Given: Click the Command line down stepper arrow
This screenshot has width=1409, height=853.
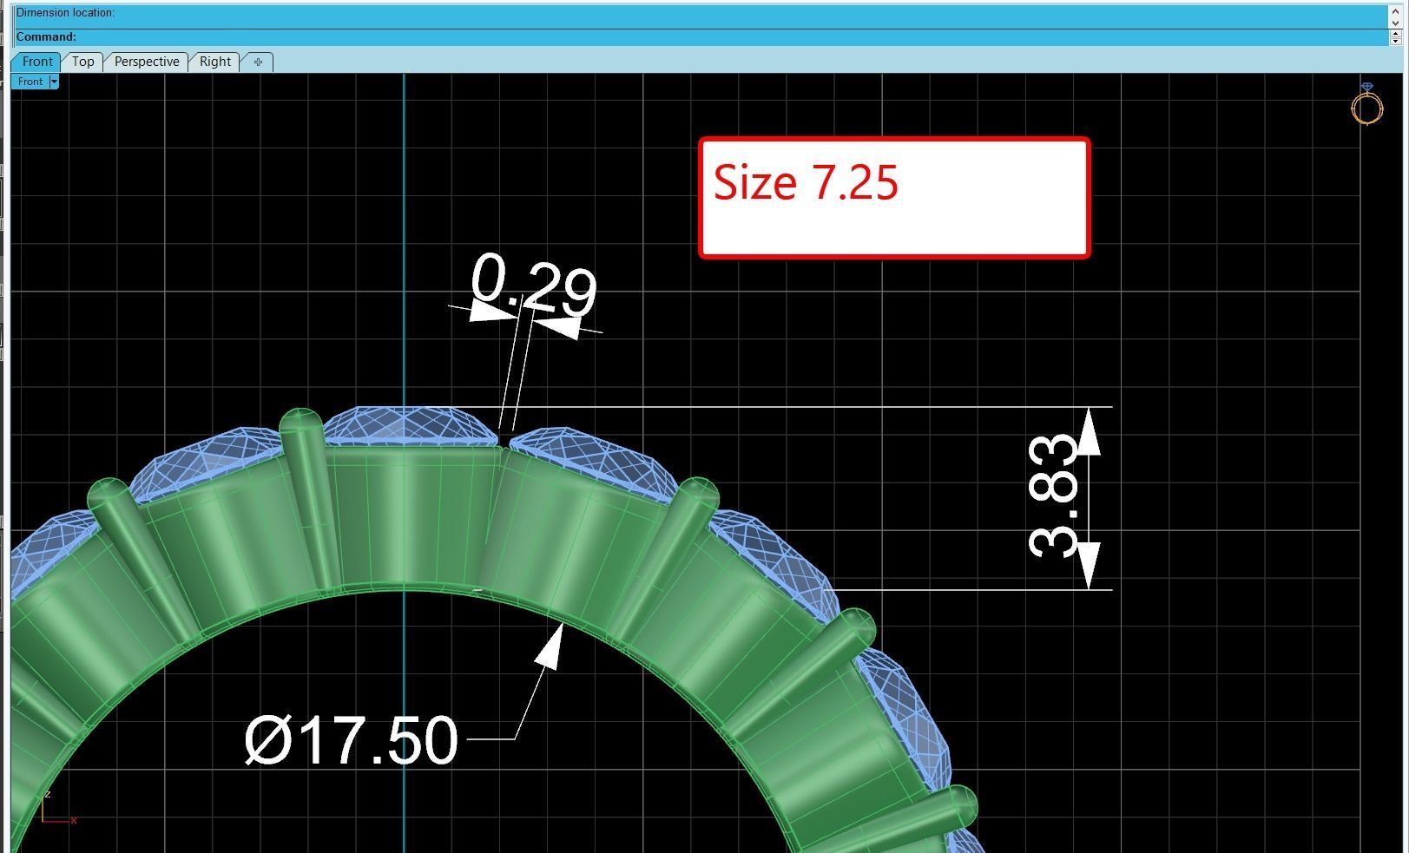Looking at the screenshot, I should click(x=1396, y=41).
